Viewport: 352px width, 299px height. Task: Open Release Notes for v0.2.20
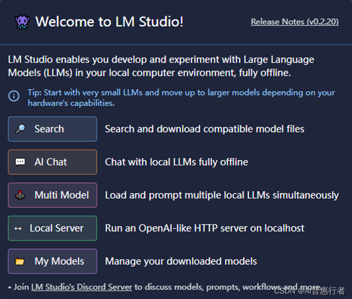pyautogui.click(x=294, y=22)
